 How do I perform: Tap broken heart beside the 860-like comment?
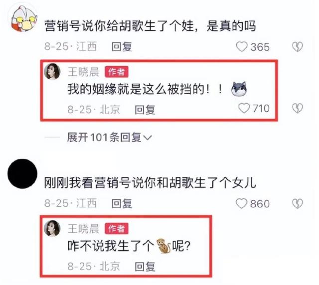(x=298, y=204)
